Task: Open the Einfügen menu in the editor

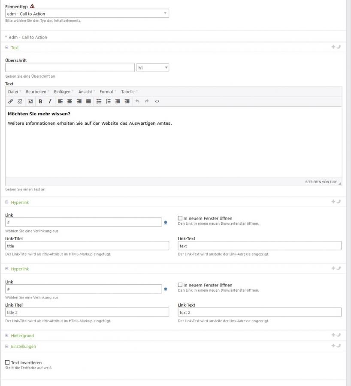Action: point(64,92)
